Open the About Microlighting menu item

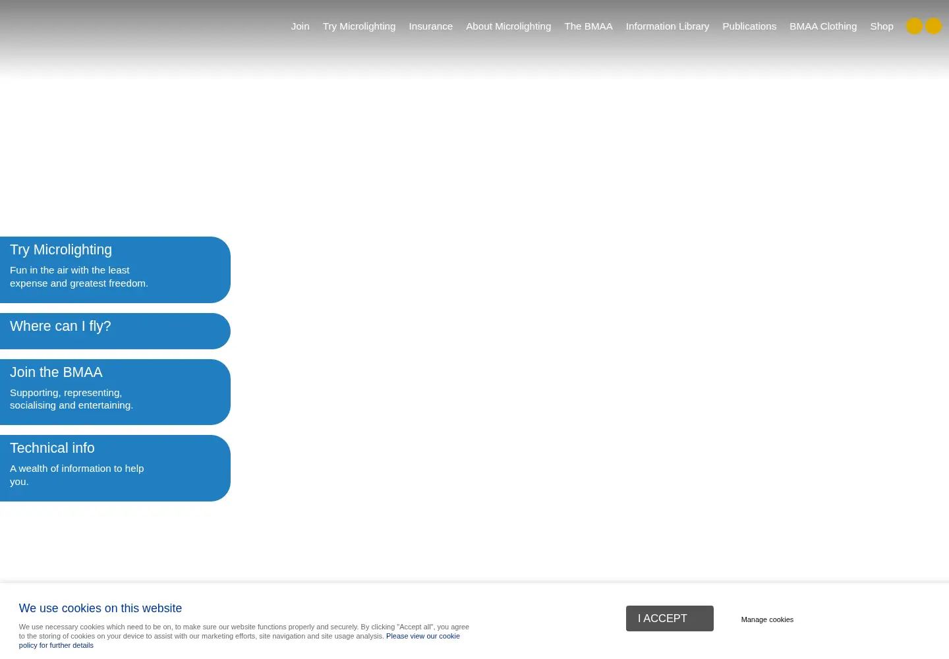(508, 26)
